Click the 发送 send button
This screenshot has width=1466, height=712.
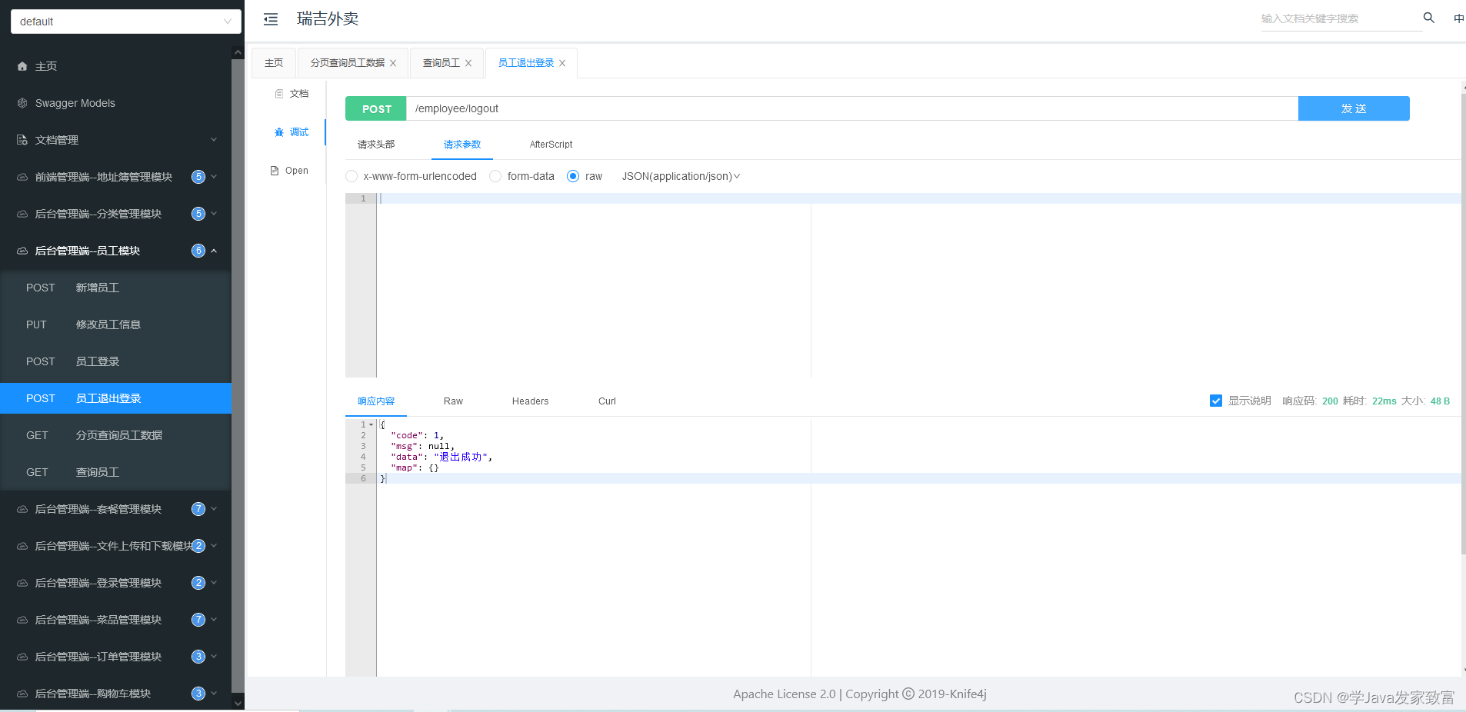1354,108
